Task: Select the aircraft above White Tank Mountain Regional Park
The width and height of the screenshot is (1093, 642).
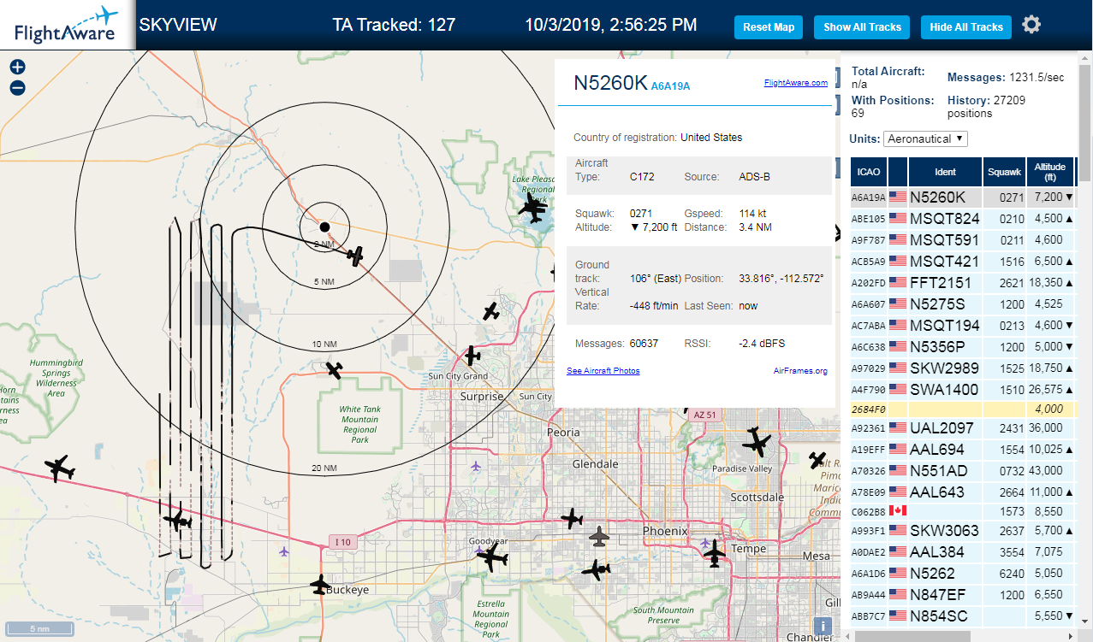Action: pyautogui.click(x=335, y=369)
